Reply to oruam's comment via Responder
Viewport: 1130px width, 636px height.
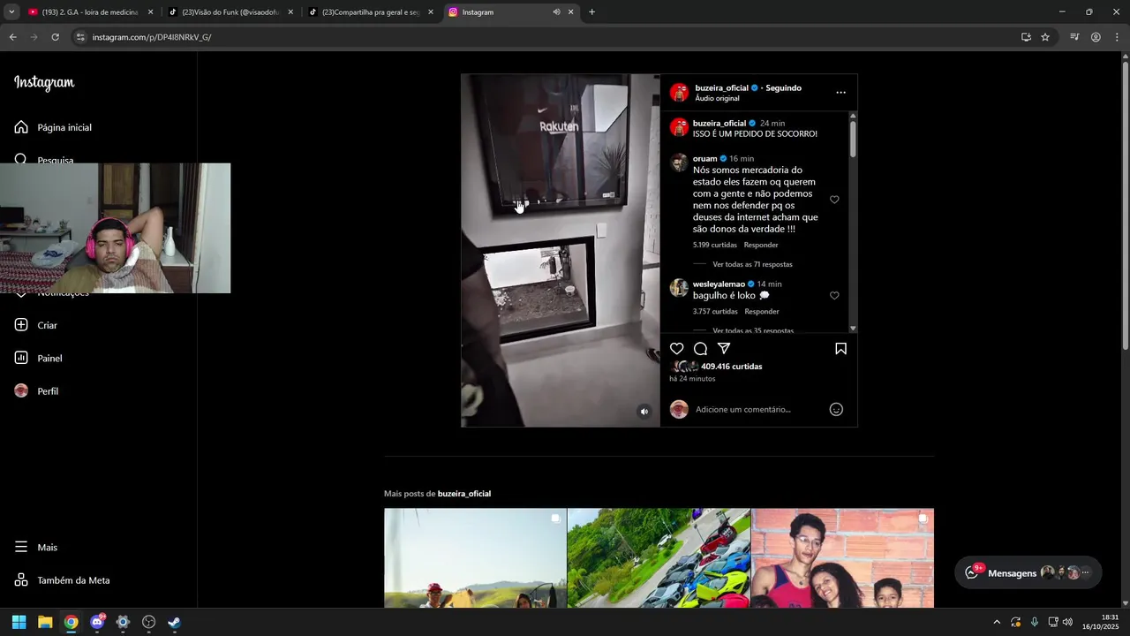pyautogui.click(x=761, y=245)
